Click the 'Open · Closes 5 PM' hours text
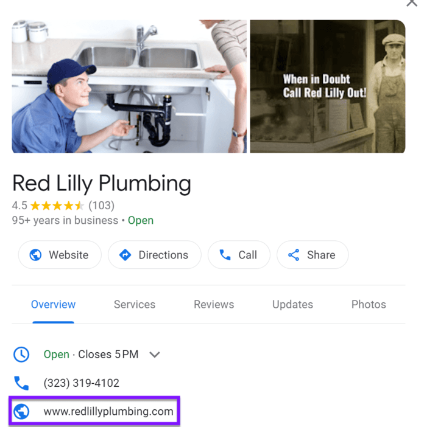This screenshot has height=427, width=424. point(91,355)
